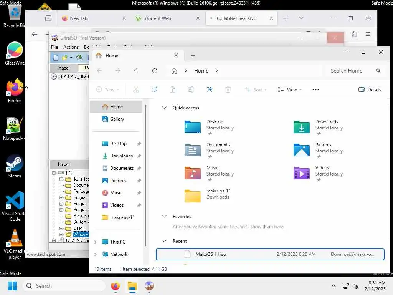The image size is (393, 295).
Task: Expand the Users folder in UltraISO tree
Action: (61, 228)
